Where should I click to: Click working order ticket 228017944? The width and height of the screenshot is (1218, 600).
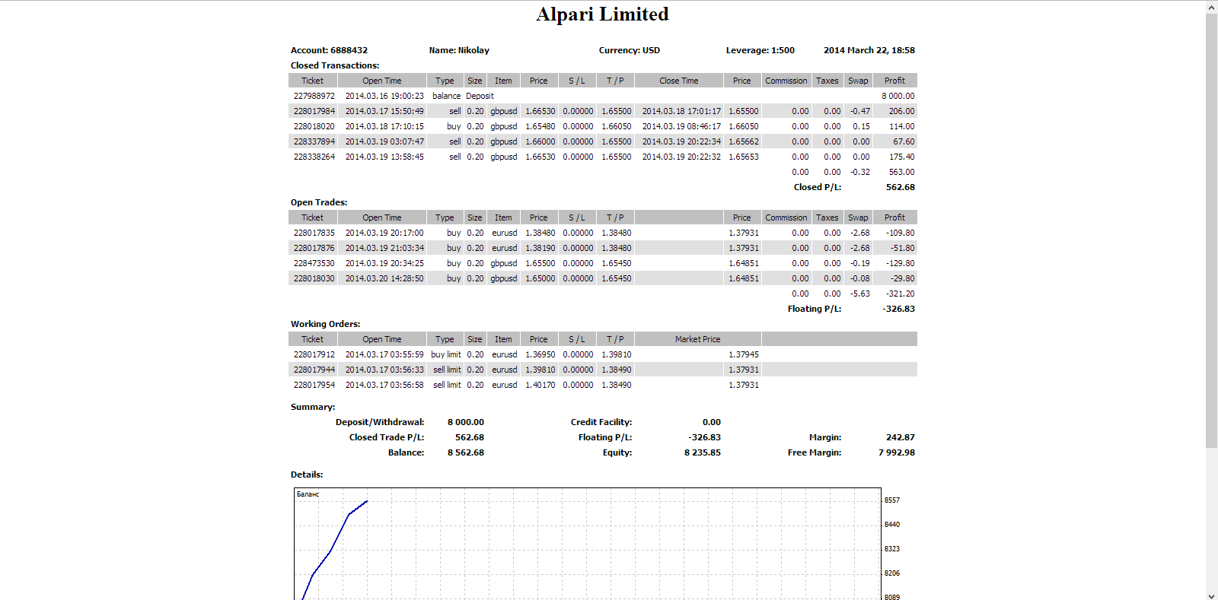click(x=314, y=370)
